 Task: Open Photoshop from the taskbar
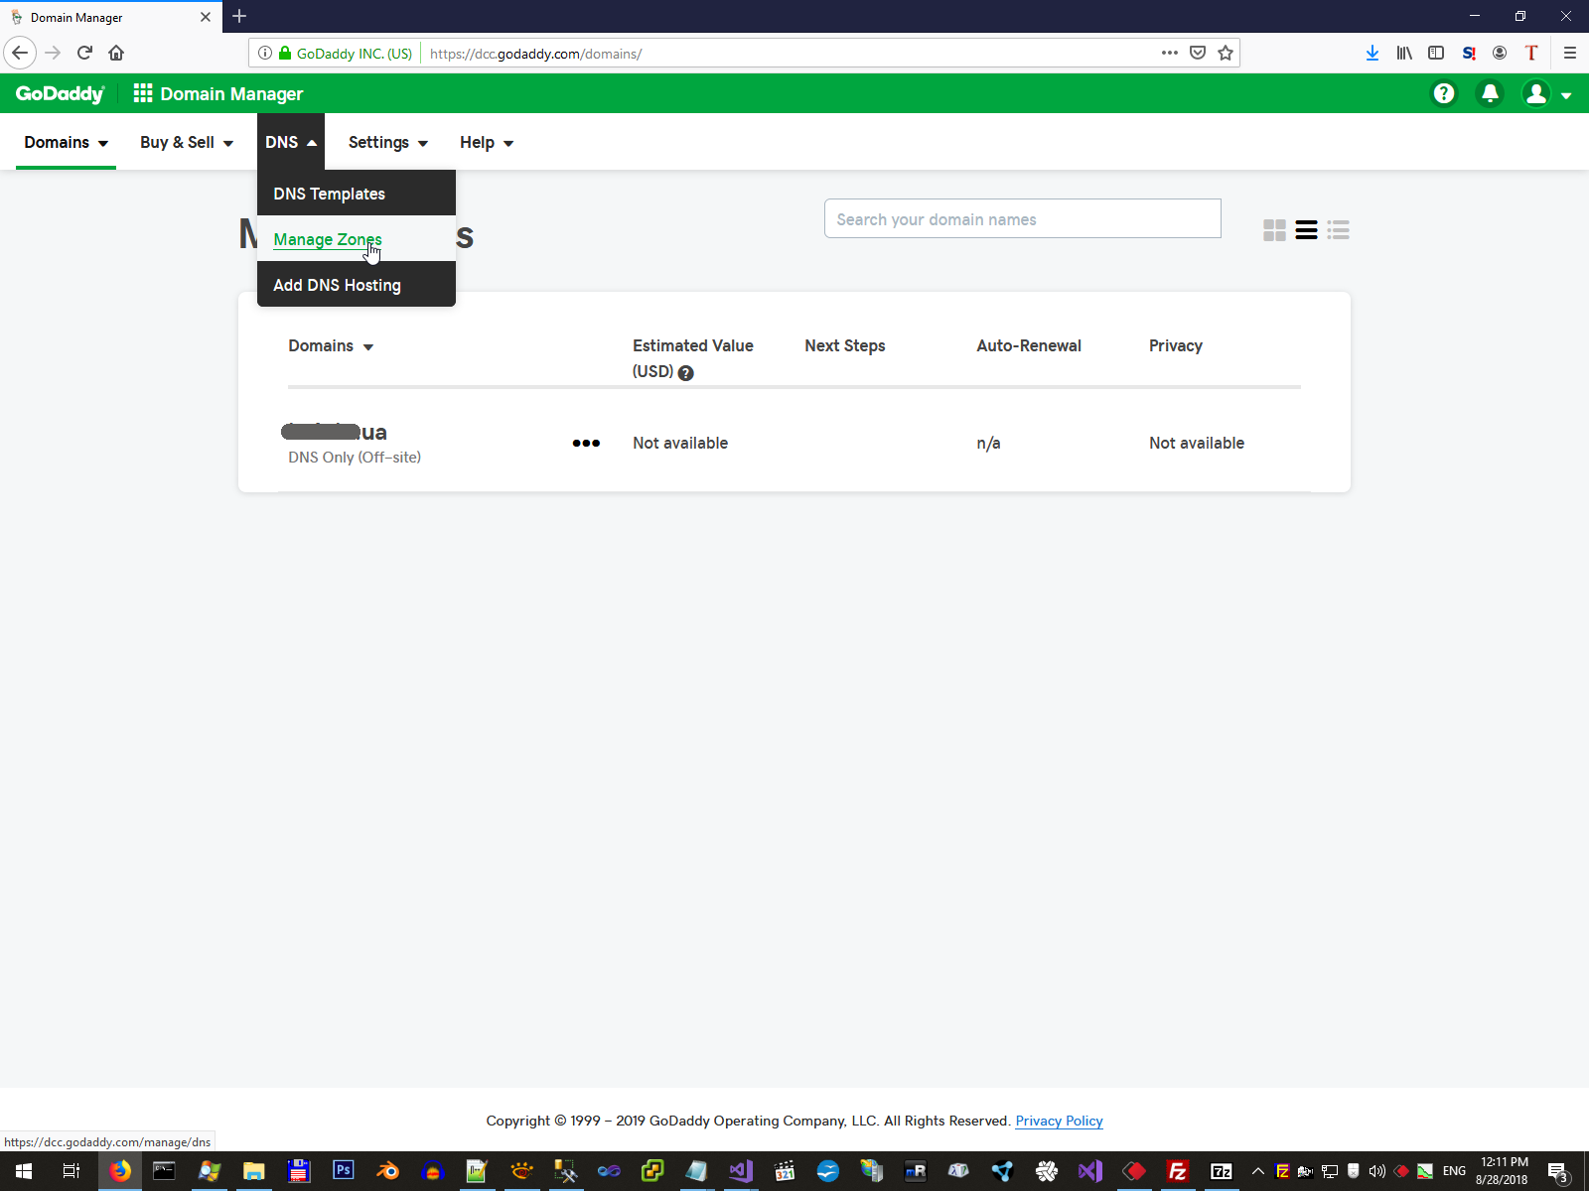tap(344, 1170)
